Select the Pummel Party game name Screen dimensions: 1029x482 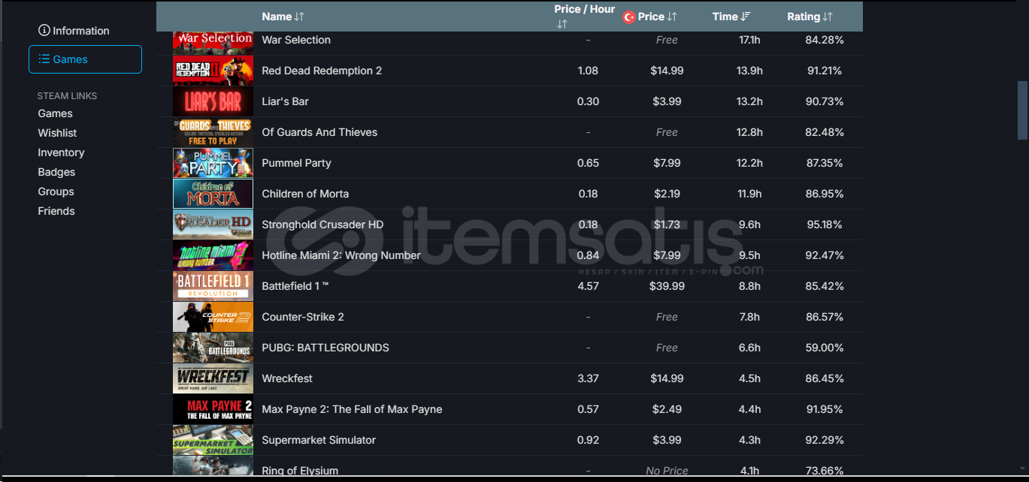(x=296, y=163)
